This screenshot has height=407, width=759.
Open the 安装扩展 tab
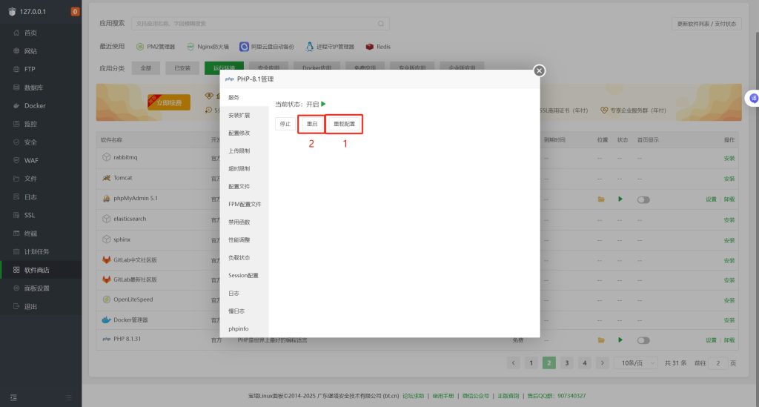[x=244, y=115]
